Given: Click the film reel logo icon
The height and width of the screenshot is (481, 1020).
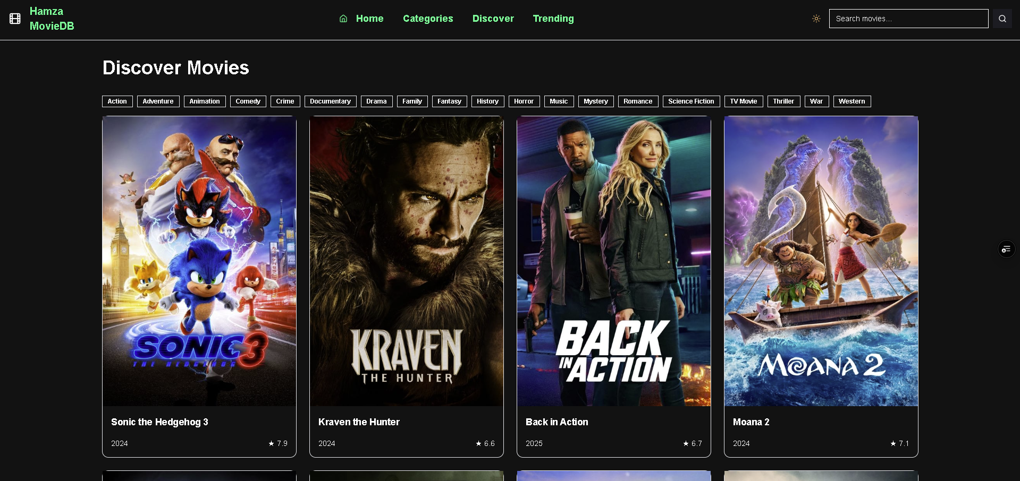Looking at the screenshot, I should click(15, 19).
